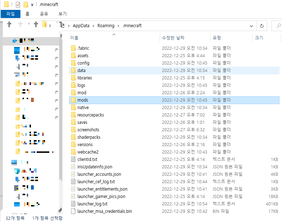Click the new folder icon in title bar
Image resolution: width=282 pixels, height=222 pixels.
coord(26,5)
